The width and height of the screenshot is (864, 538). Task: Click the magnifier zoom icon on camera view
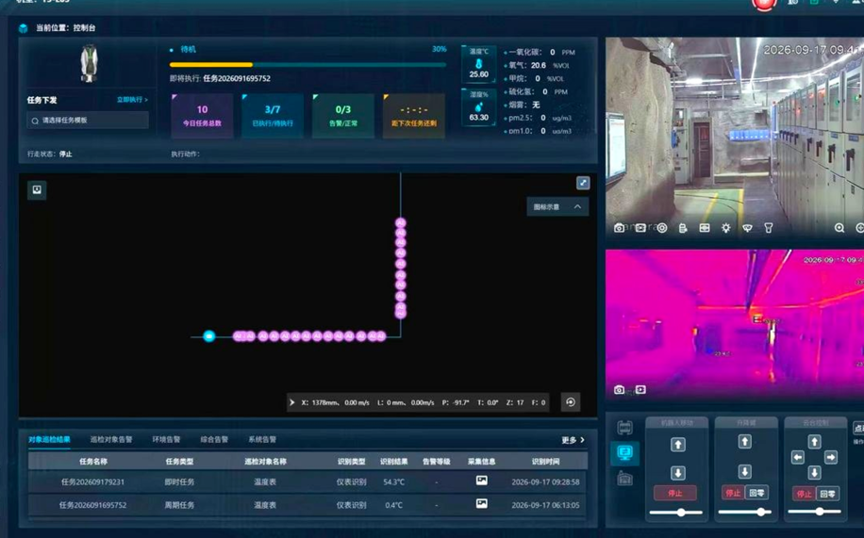click(x=839, y=228)
